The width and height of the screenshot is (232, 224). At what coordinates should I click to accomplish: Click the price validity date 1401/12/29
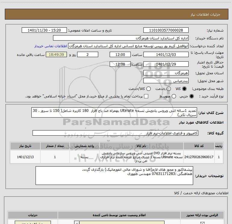(166, 64)
